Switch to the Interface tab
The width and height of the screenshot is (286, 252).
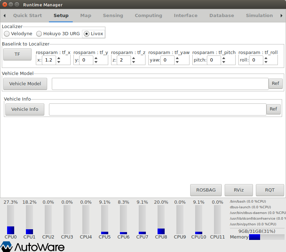tap(186, 16)
